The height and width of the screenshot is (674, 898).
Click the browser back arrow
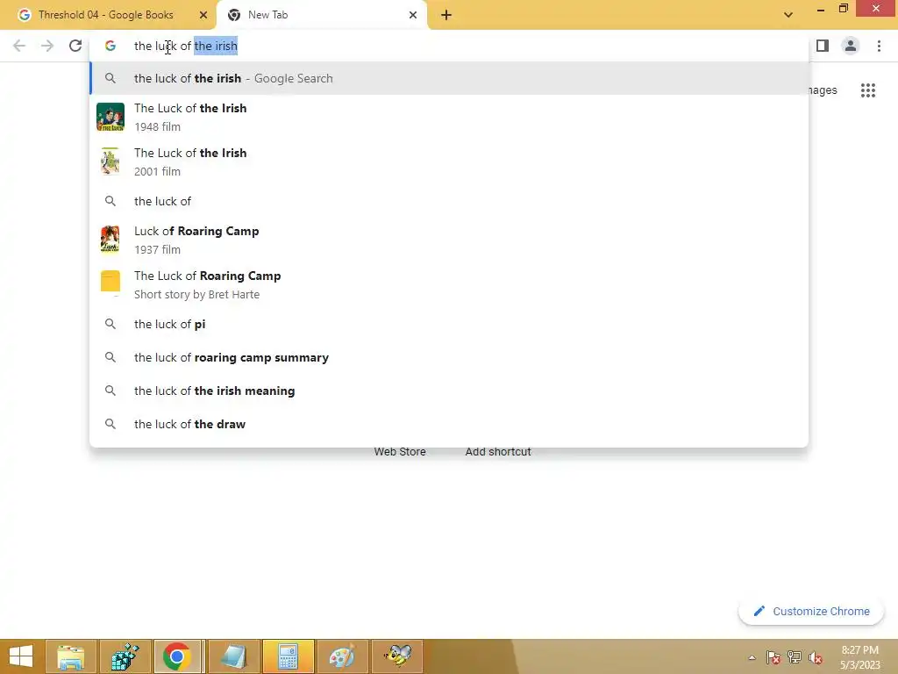point(19,46)
